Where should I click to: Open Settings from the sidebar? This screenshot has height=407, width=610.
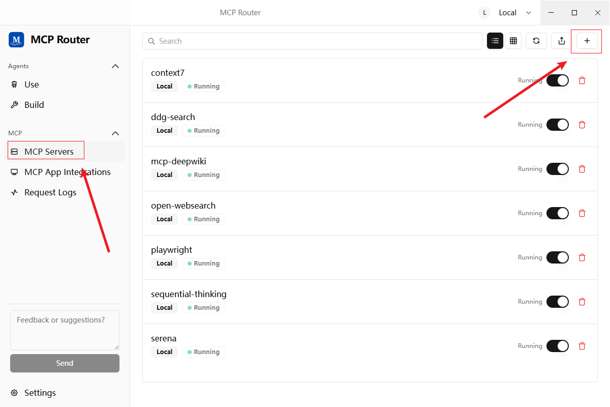(40, 393)
